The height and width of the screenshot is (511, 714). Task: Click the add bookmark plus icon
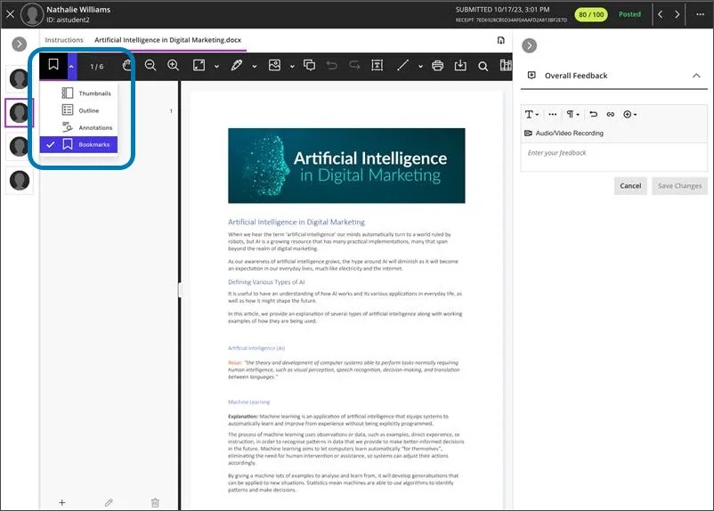pyautogui.click(x=62, y=502)
